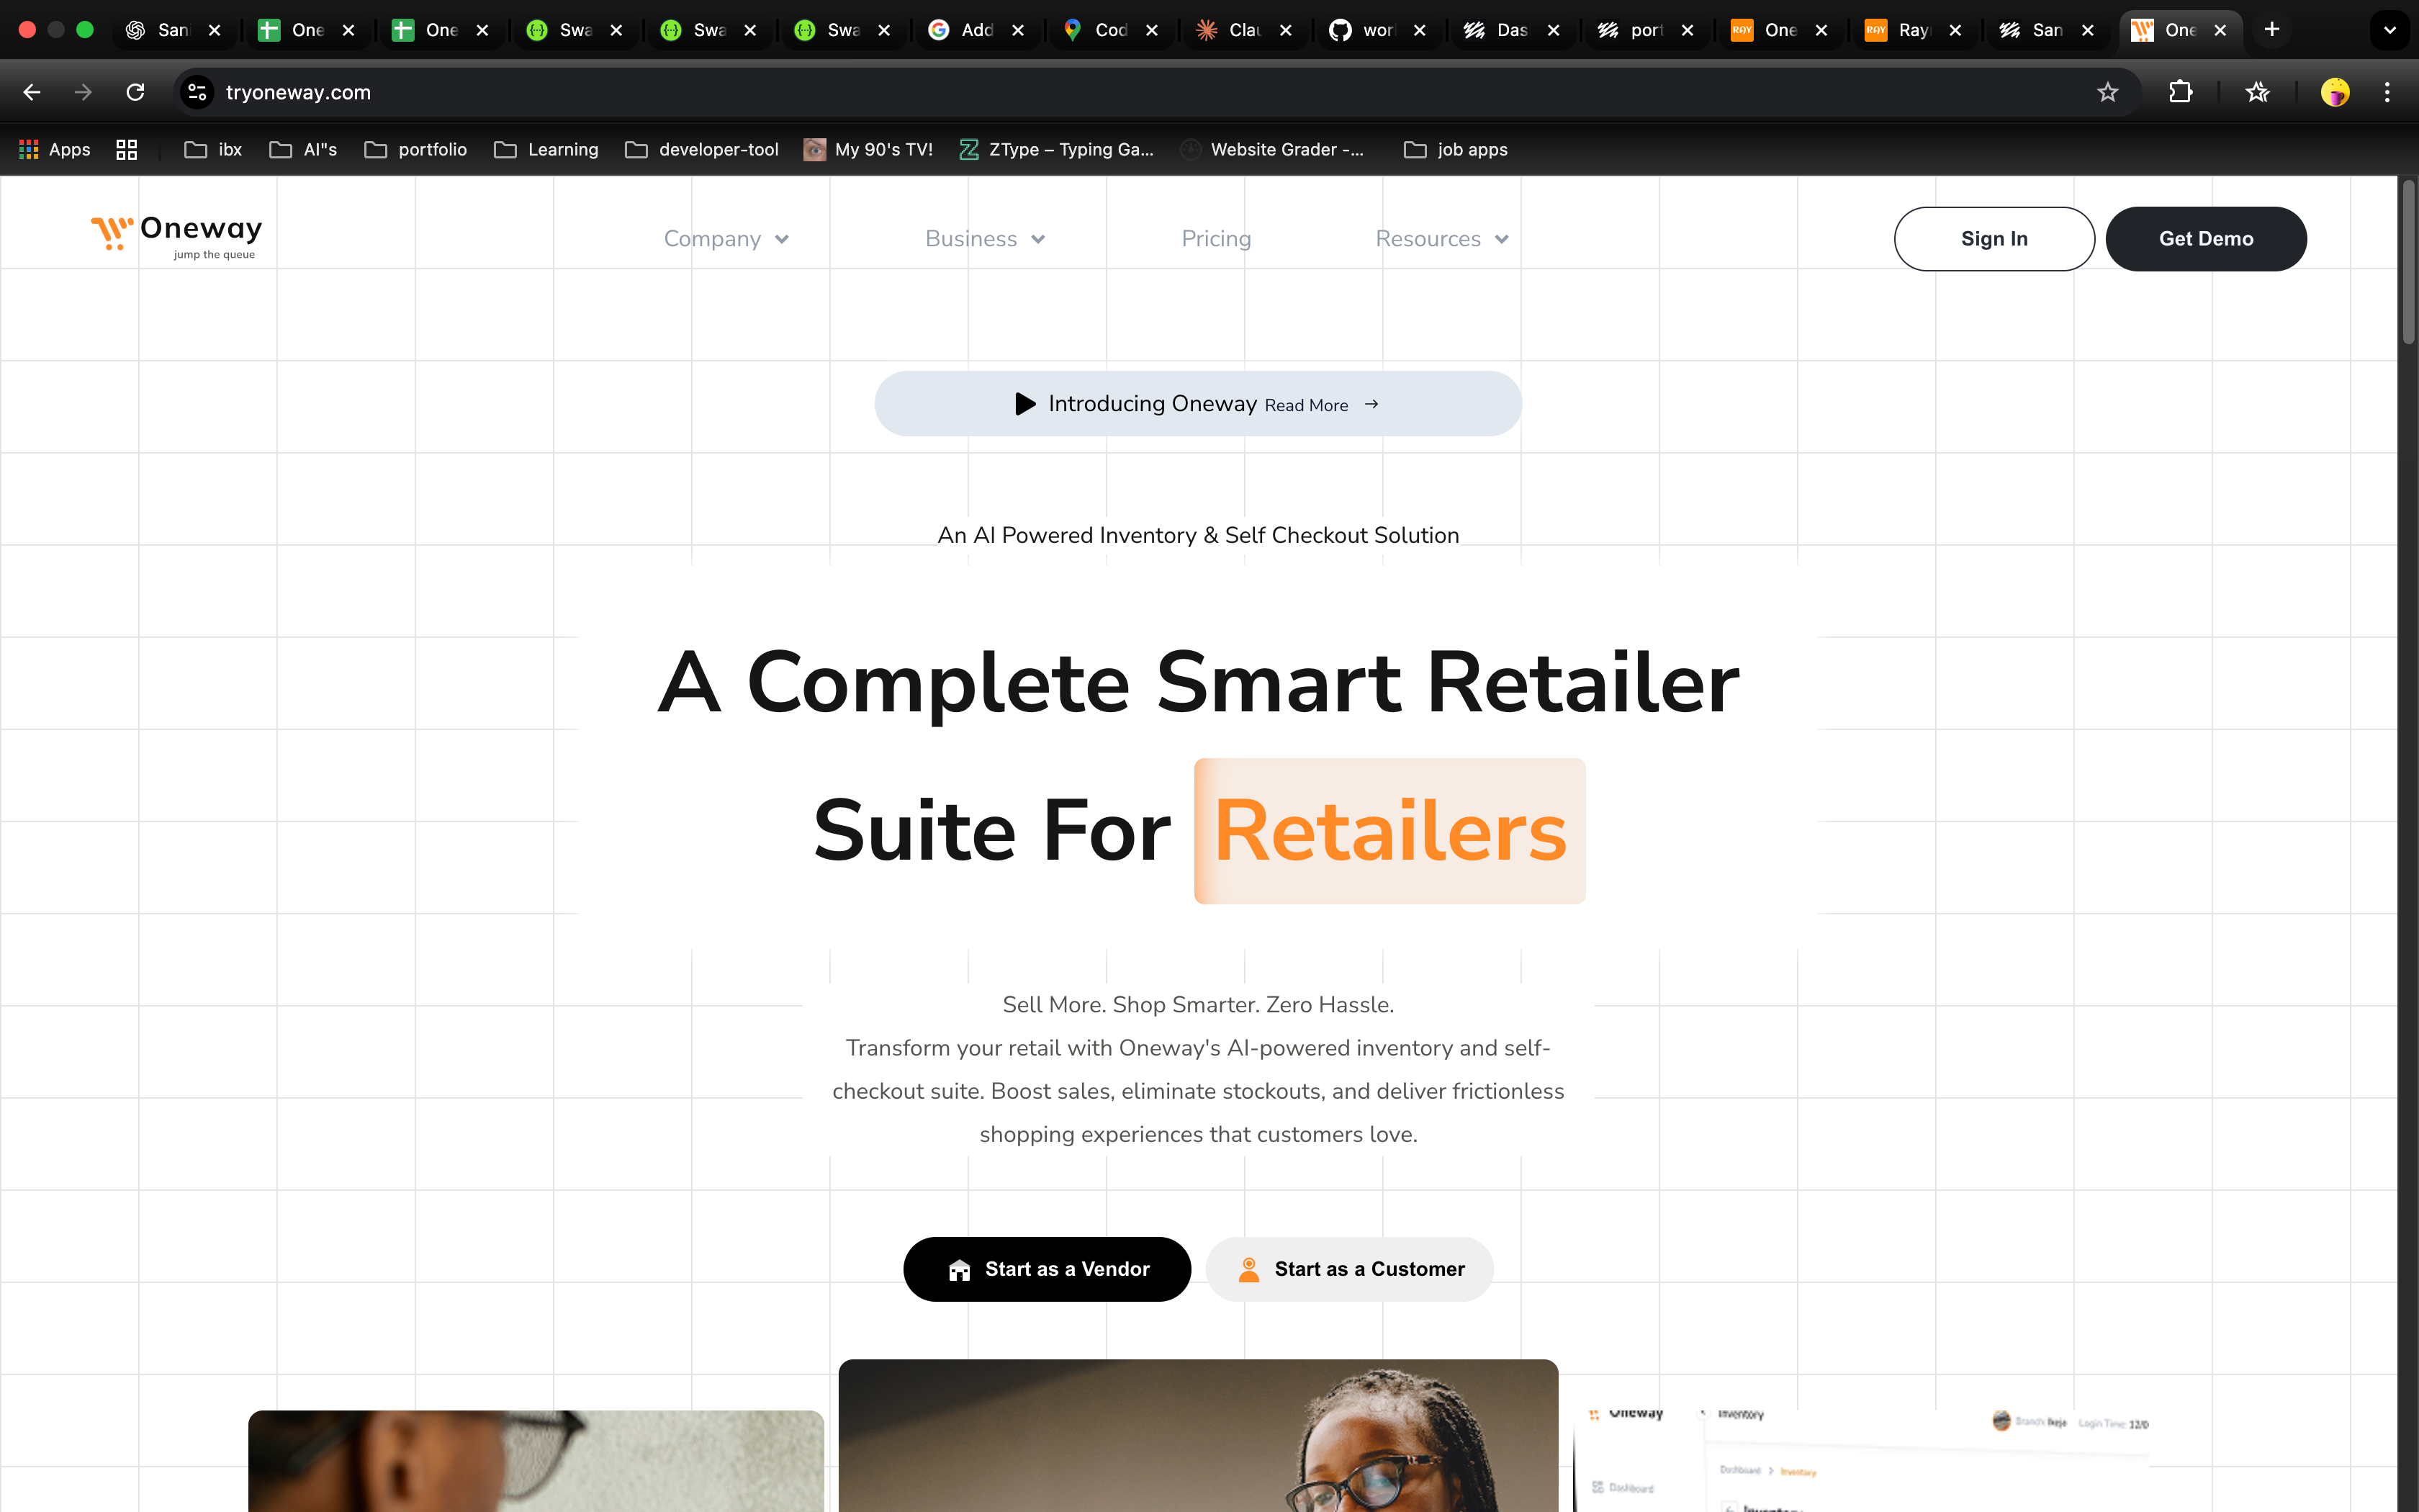Viewport: 2419px width, 1512px height.
Task: Open the Chrome three-dot menu
Action: pyautogui.click(x=2387, y=92)
